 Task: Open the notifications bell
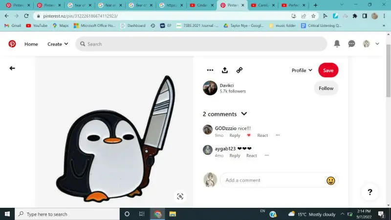pyautogui.click(x=337, y=44)
